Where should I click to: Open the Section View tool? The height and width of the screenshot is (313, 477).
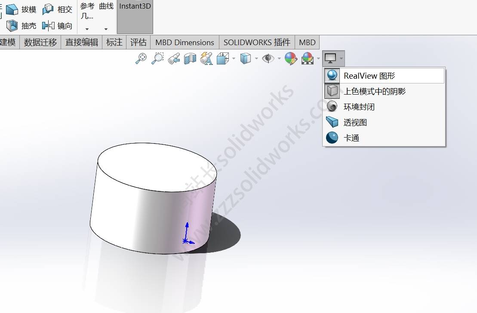tap(190, 58)
